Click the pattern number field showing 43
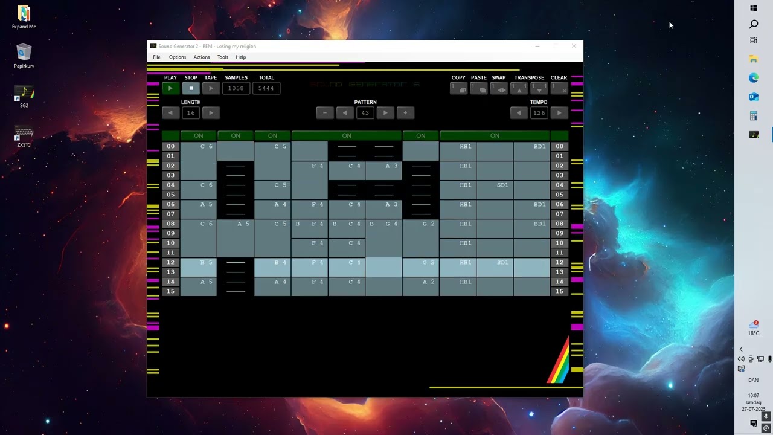The height and width of the screenshot is (435, 773). [365, 112]
